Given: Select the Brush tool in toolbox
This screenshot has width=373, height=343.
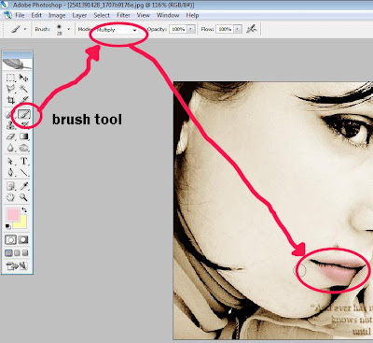Looking at the screenshot, I should [24, 114].
